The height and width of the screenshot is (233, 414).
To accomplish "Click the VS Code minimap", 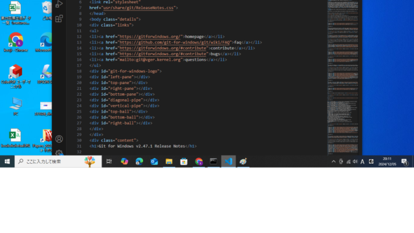I will [x=343, y=78].
